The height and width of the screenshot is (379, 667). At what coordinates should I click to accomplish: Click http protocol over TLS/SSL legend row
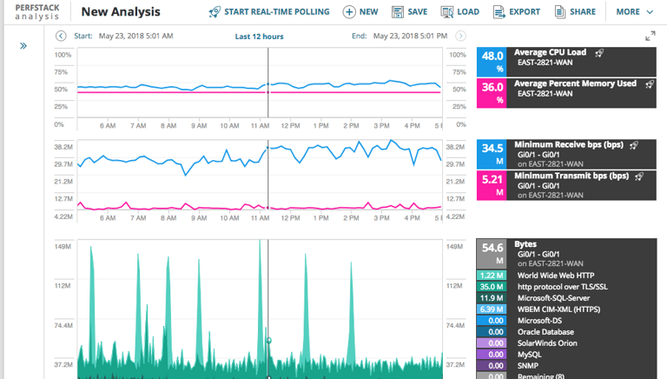[x=566, y=287]
